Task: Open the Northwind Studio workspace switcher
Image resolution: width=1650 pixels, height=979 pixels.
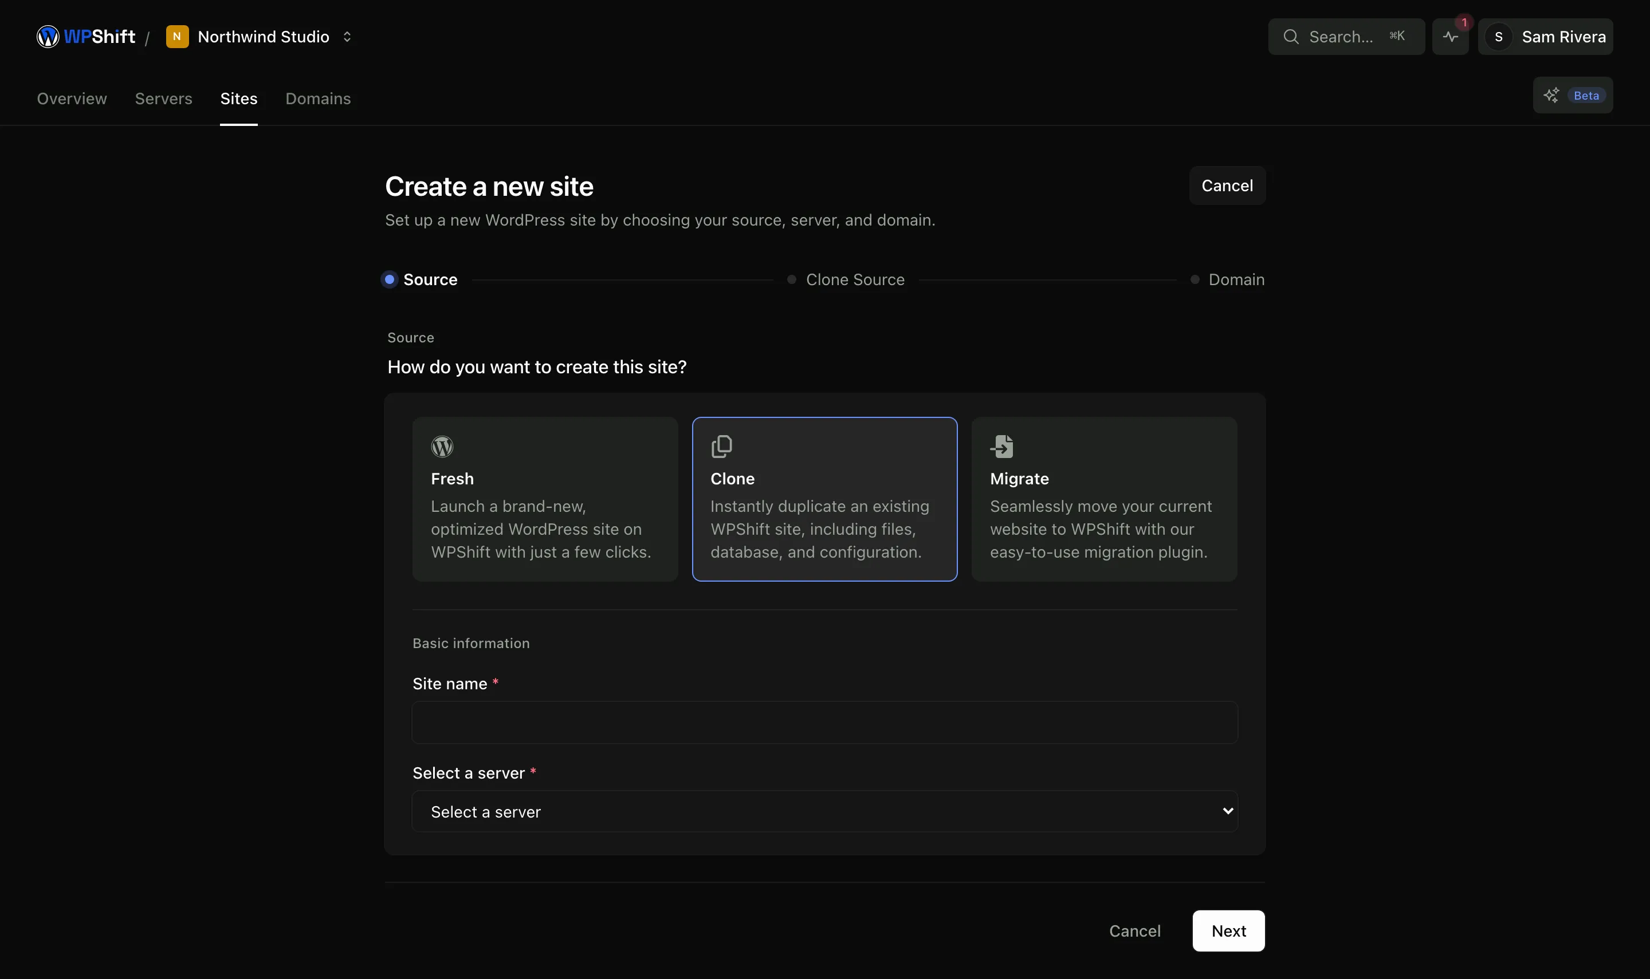Action: tap(260, 36)
